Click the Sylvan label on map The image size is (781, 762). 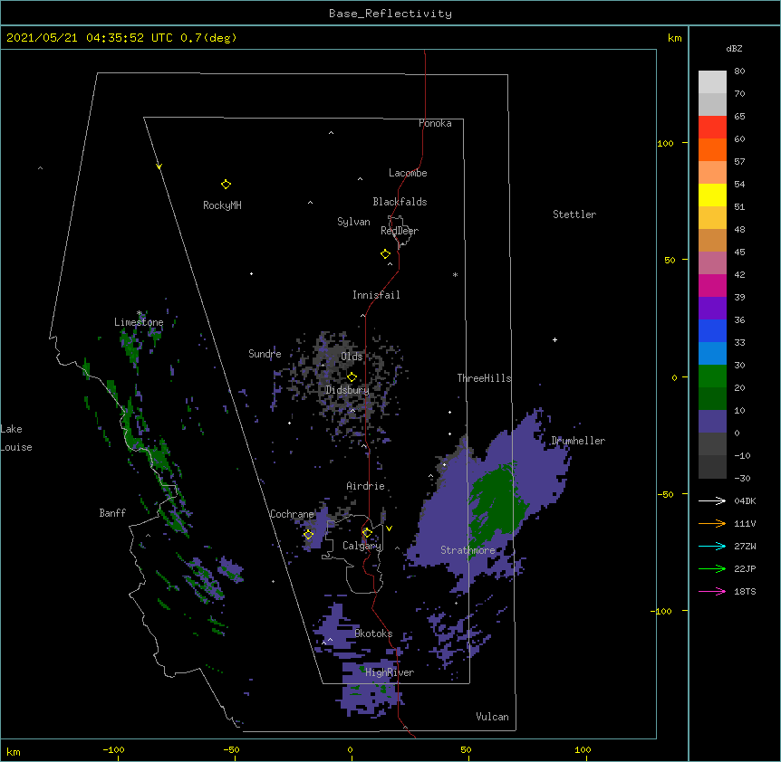tap(353, 222)
